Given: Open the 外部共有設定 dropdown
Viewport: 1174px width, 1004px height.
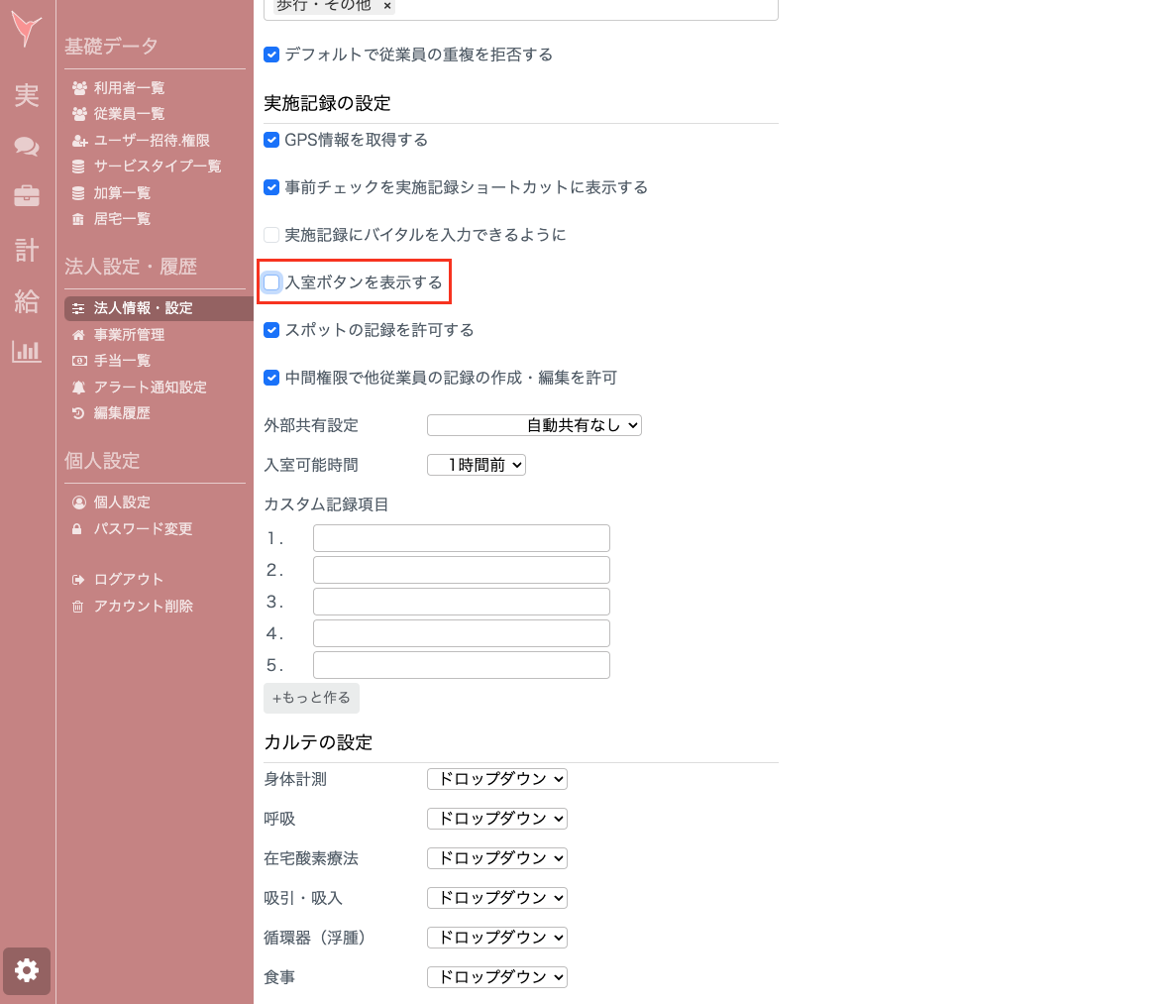Looking at the screenshot, I should (x=533, y=424).
